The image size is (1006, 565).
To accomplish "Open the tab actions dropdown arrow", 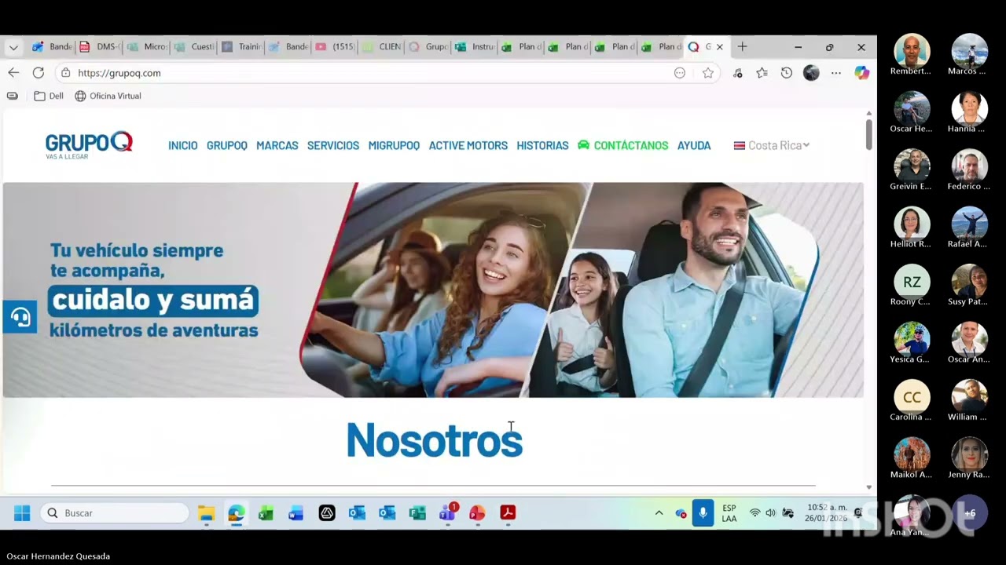I will tap(13, 47).
